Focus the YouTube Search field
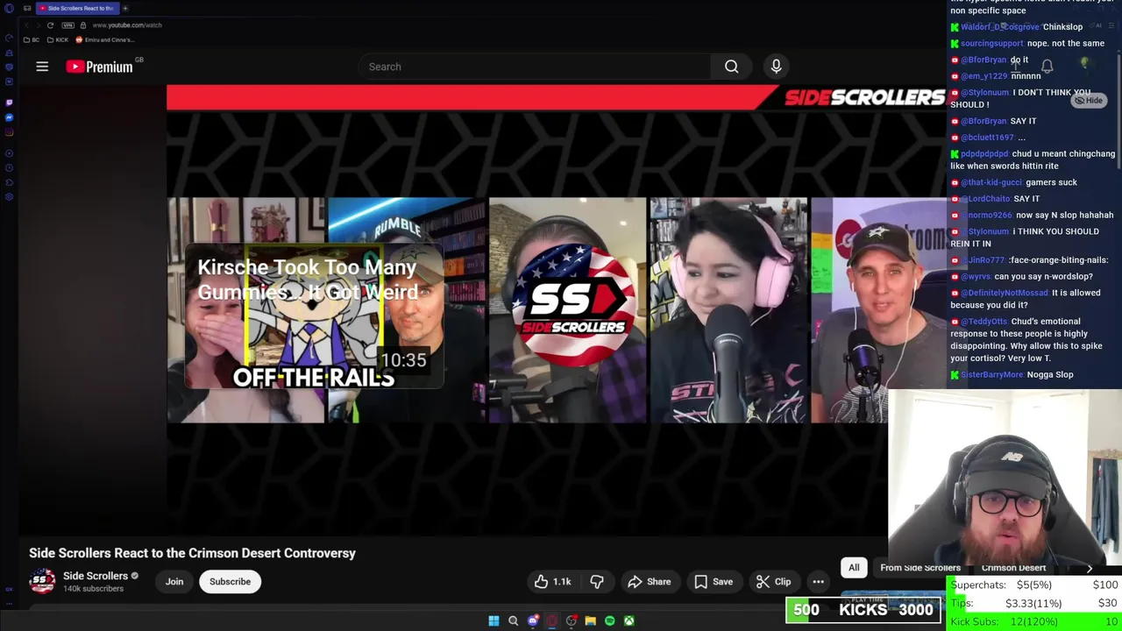 tap(535, 67)
